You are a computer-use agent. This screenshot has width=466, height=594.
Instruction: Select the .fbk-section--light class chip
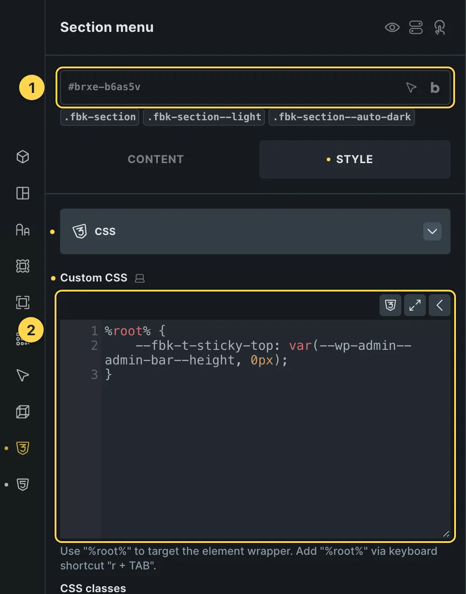(204, 117)
